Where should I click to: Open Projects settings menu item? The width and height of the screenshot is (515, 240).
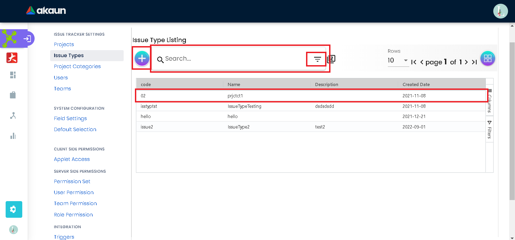coord(64,45)
